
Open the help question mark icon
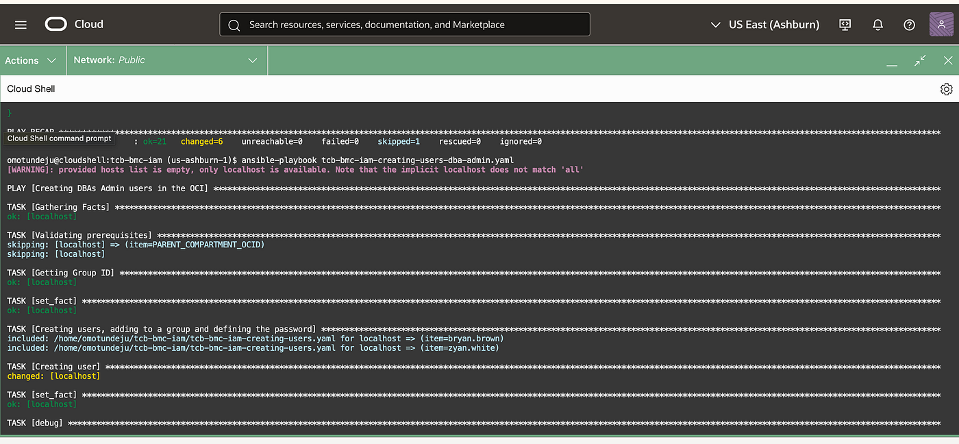[909, 25]
